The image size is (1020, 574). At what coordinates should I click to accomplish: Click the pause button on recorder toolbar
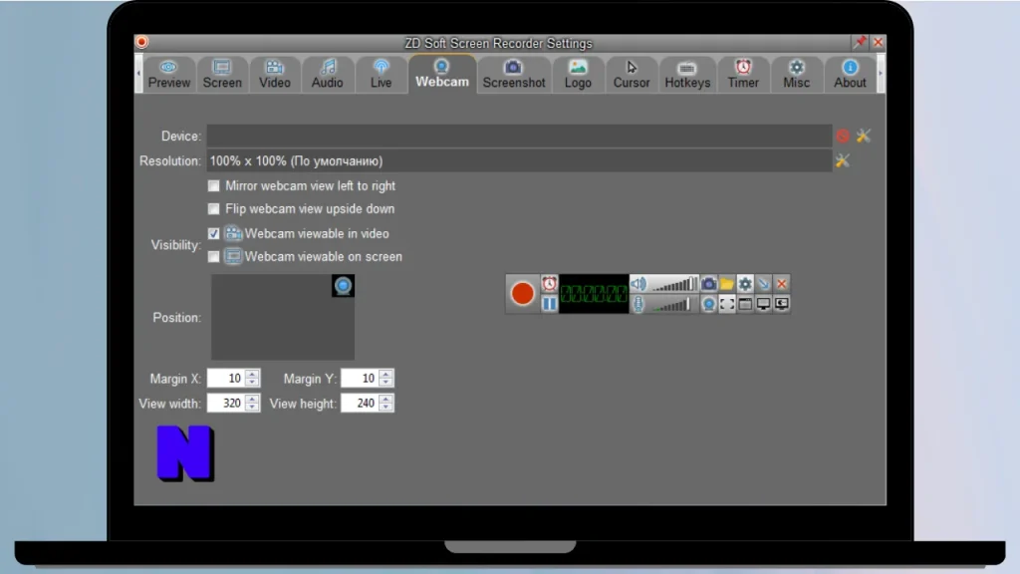(550, 304)
